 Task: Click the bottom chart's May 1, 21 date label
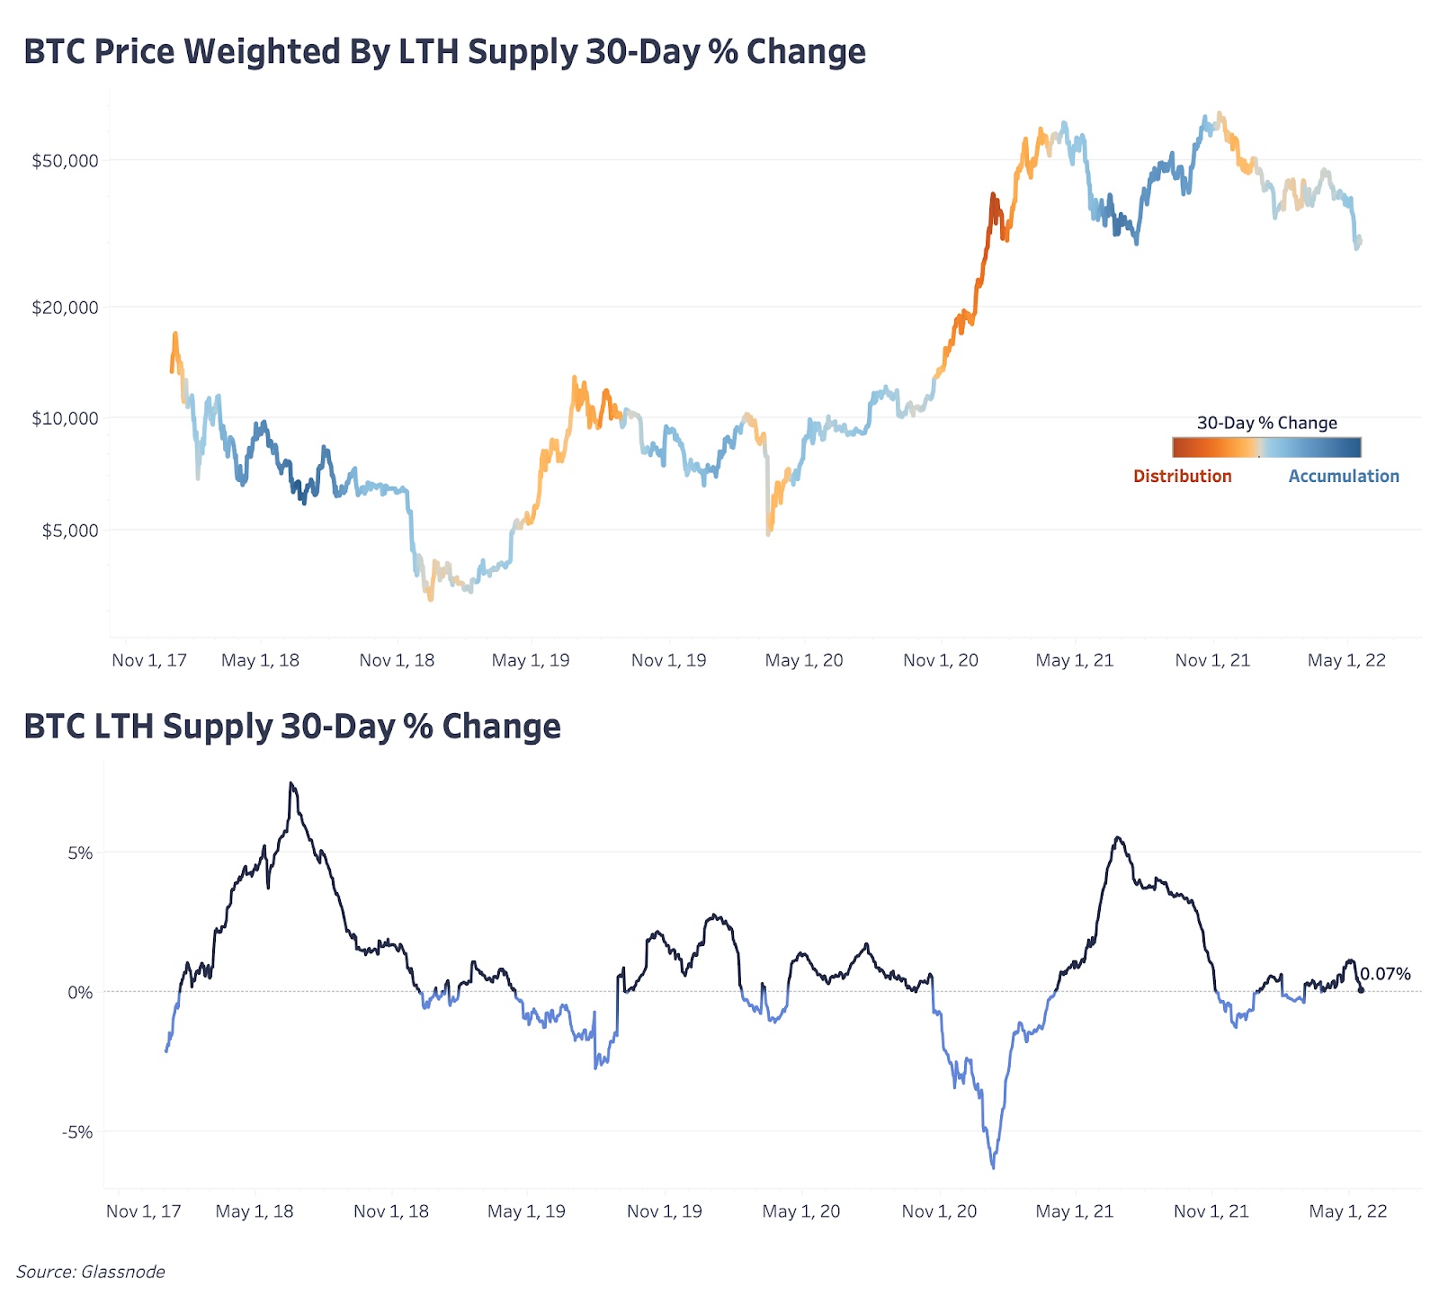click(x=1075, y=1212)
